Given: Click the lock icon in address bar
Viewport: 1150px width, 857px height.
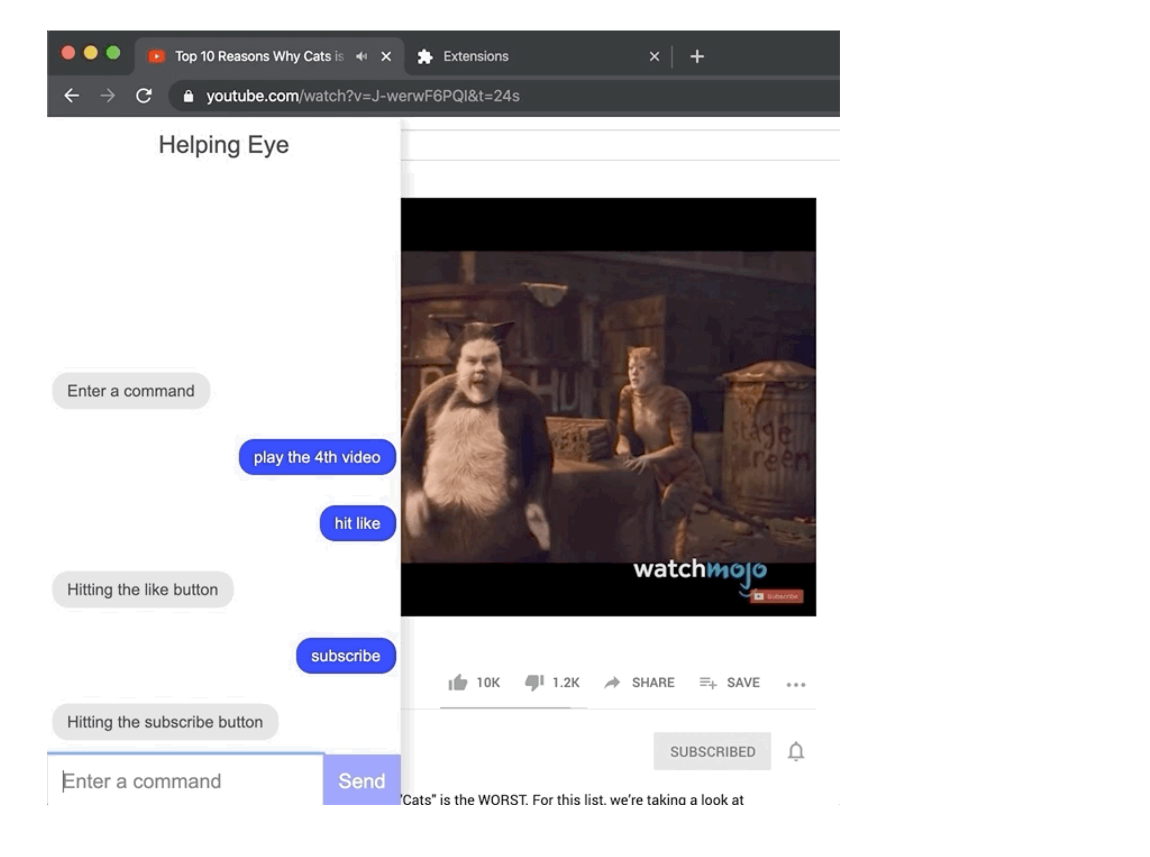Looking at the screenshot, I should [x=188, y=96].
